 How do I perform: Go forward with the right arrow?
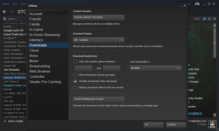click(12, 12)
